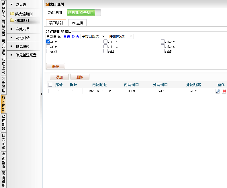Open the 防火墙规则 folder item
This screenshot has width=227, height=188.
[x=21, y=14]
